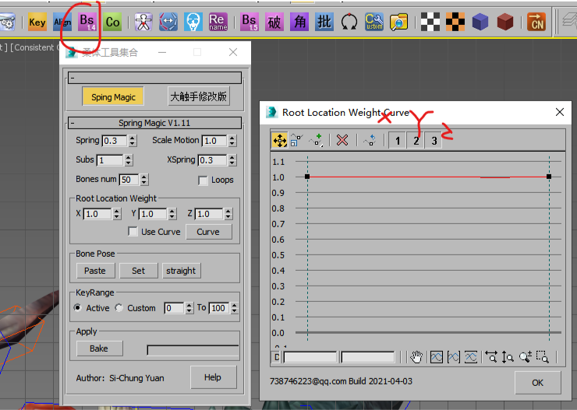Click Zoom Vertical Extents icon
The image size is (577, 410).
click(x=471, y=357)
